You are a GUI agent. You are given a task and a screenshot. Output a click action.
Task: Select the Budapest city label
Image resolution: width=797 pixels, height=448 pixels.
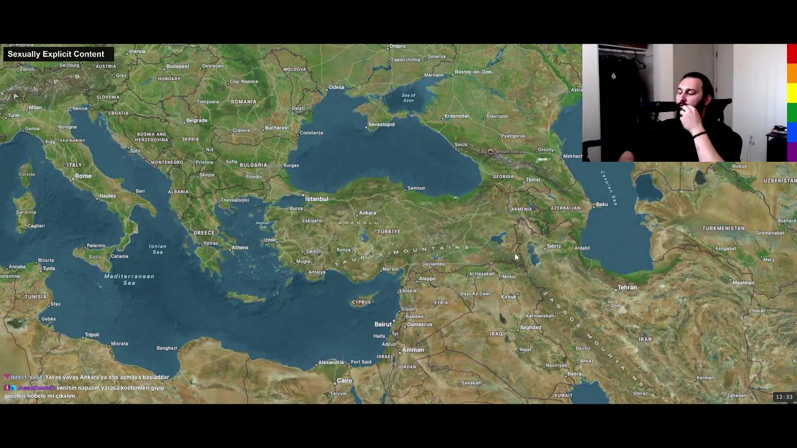pos(177,66)
